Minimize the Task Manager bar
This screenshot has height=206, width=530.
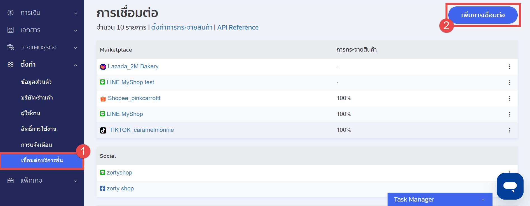pos(483,200)
